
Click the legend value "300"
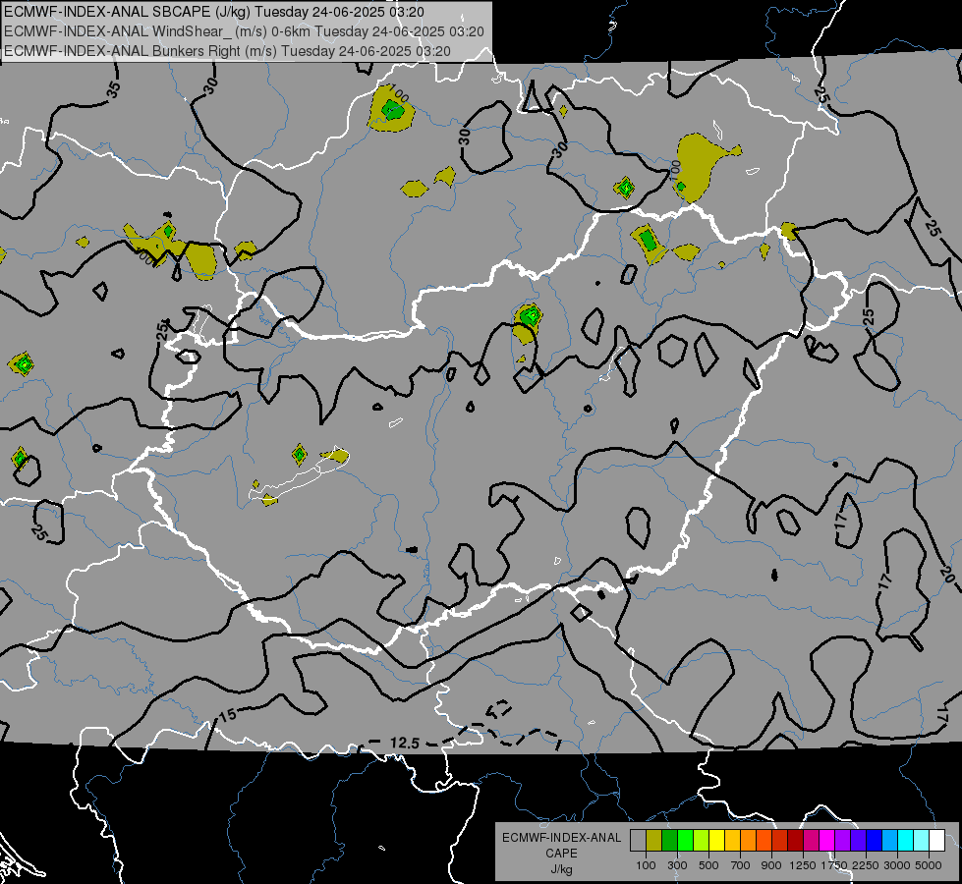(677, 865)
